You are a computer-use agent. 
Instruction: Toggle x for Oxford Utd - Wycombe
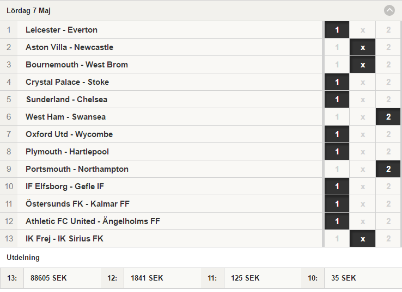(x=363, y=134)
